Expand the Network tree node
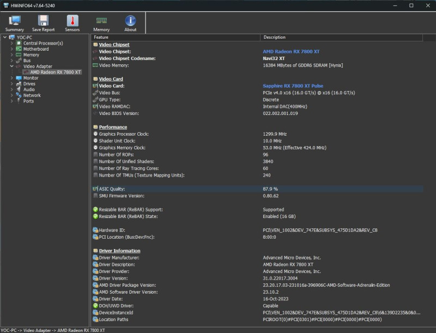The width and height of the screenshot is (436, 333). point(11,95)
